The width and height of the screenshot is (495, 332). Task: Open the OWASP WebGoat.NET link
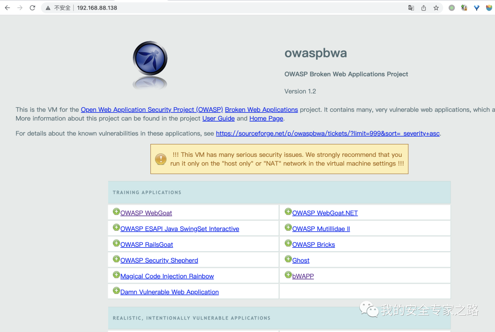coord(325,213)
